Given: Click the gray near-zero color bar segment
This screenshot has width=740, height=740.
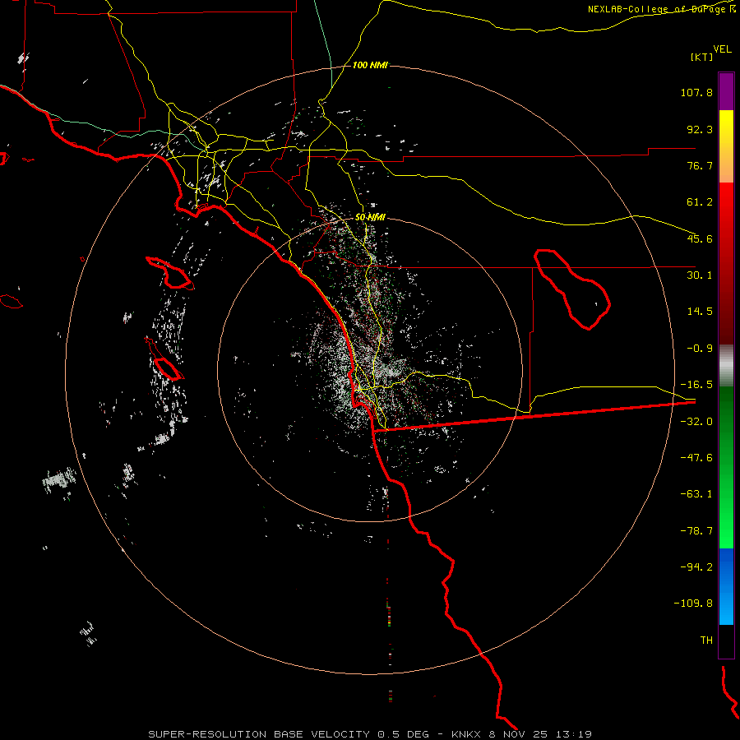Looking at the screenshot, I should [726, 366].
